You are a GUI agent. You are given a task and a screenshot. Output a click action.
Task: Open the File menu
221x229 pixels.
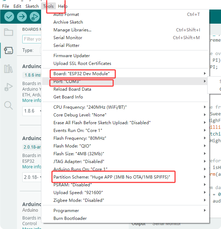coord(6,6)
